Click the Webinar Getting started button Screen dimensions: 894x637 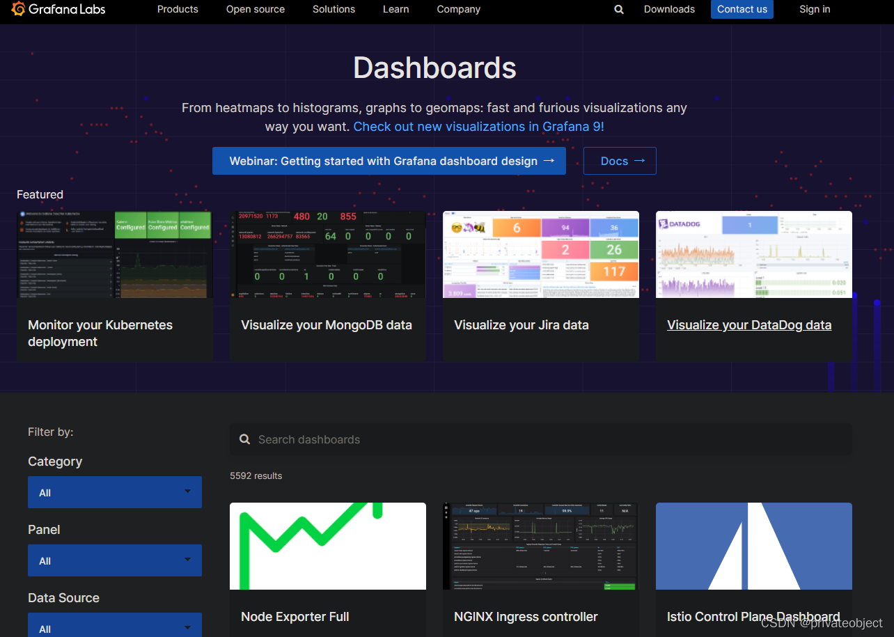389,161
